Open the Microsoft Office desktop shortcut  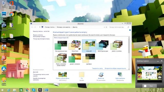(x=12, y=5)
